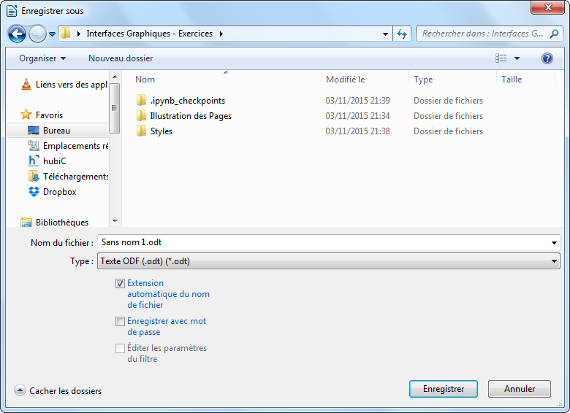Viewport: 570px width, 413px height.
Task: Open the help question mark icon
Action: [547, 58]
